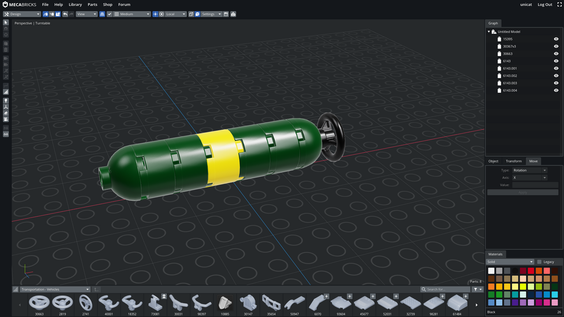Click the bar chart statistics icon

click(6, 92)
